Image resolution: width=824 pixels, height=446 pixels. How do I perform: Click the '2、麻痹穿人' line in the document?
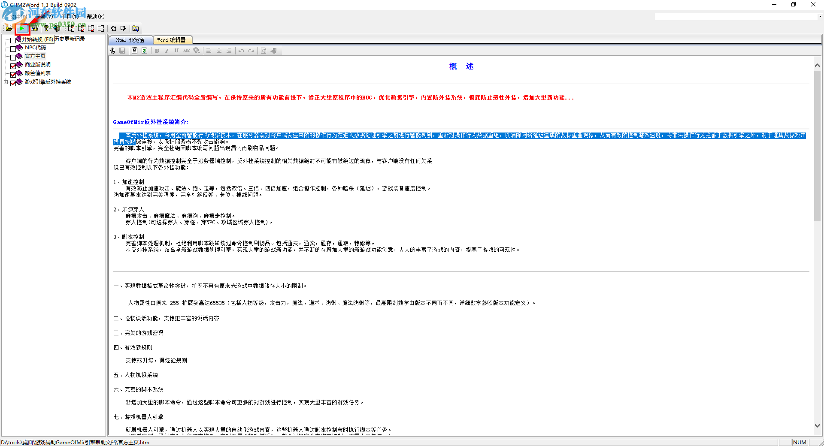(129, 210)
